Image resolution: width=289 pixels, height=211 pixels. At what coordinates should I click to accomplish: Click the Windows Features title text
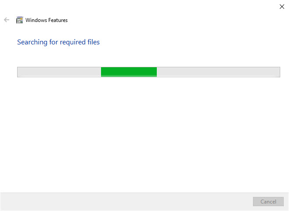pyautogui.click(x=47, y=20)
